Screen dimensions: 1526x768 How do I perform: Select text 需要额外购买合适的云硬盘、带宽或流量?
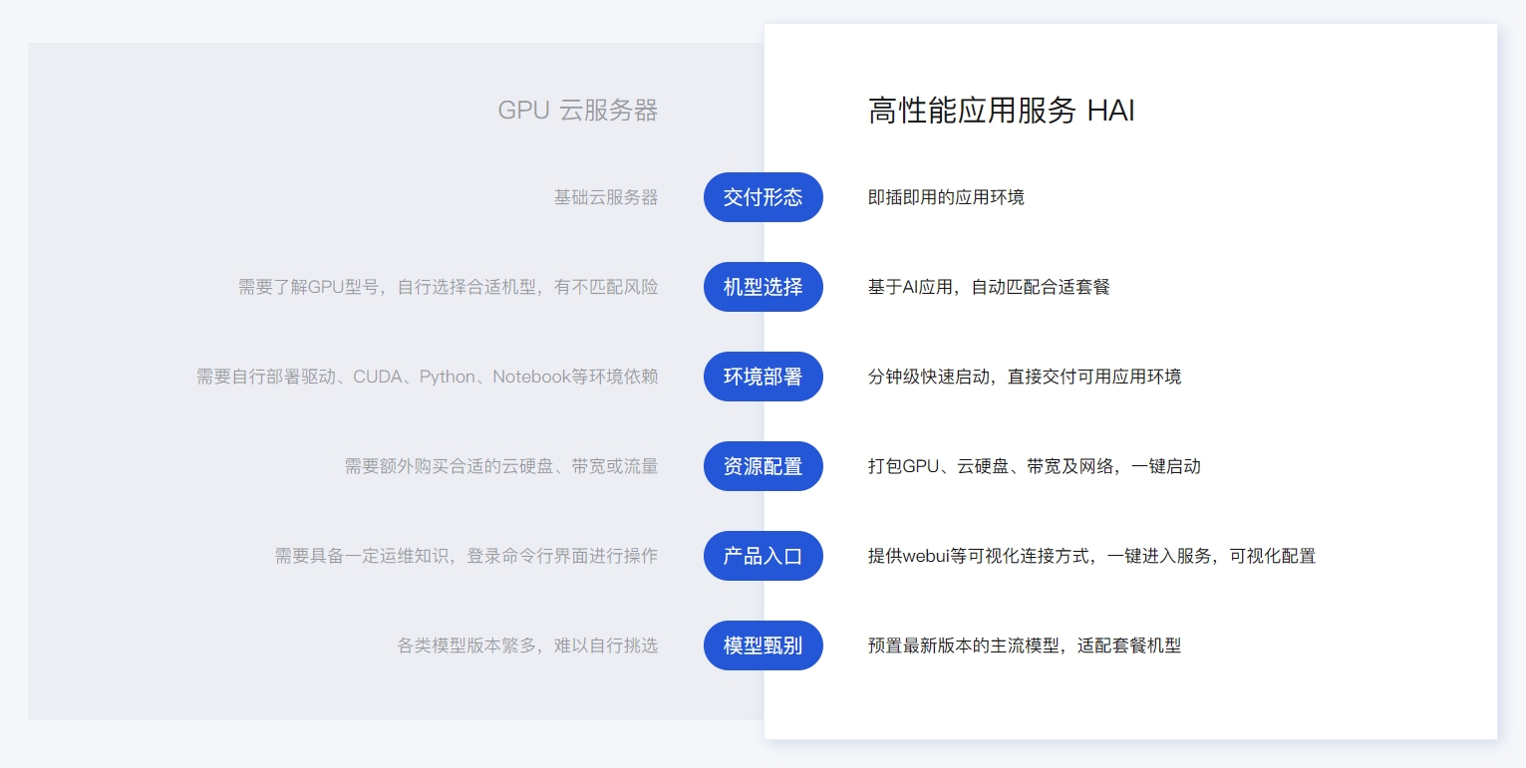(501, 466)
